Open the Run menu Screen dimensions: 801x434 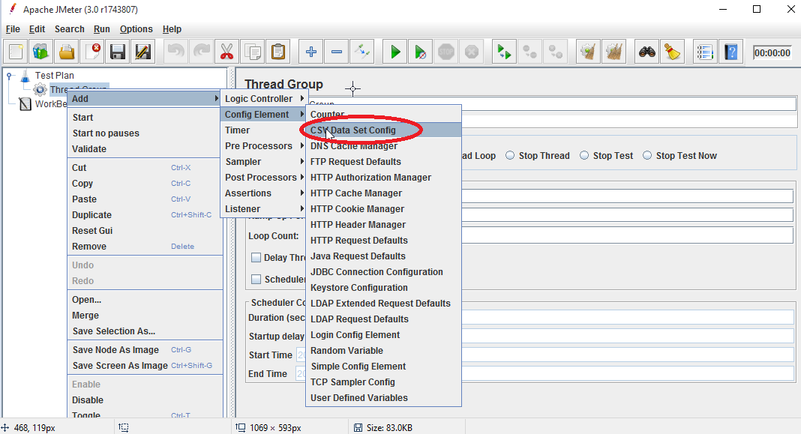(102, 29)
